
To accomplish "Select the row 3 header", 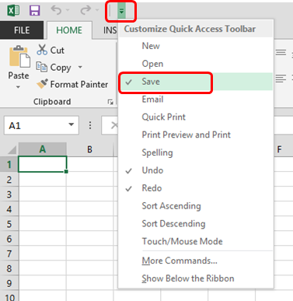I will pos(9,194).
